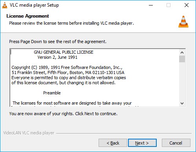Click the large VLC cone logo in header
The image size is (196, 152).
pyautogui.click(x=183, y=22)
